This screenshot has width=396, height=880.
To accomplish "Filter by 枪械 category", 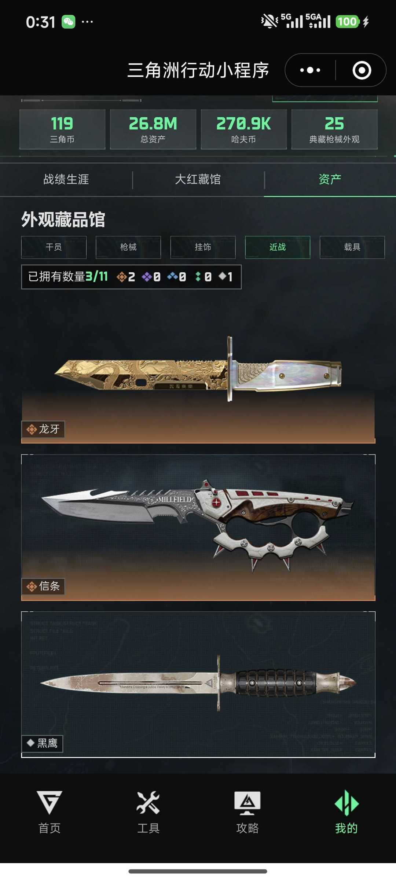I will (128, 247).
